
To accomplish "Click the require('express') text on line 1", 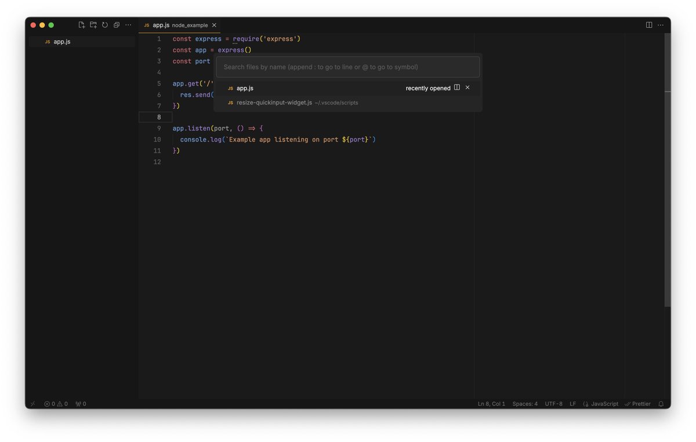I will click(x=267, y=39).
